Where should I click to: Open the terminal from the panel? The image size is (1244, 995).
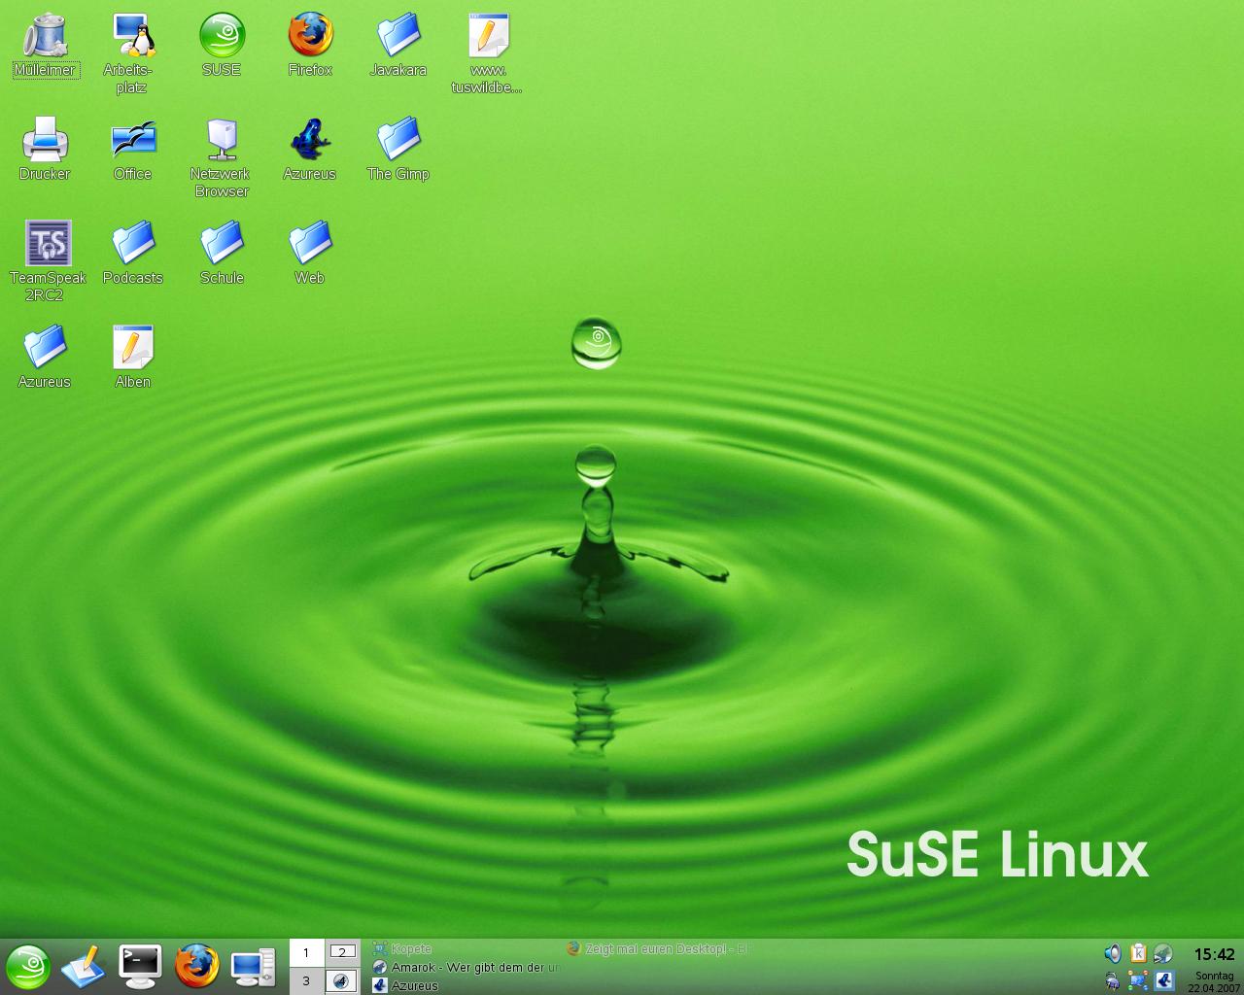[140, 968]
